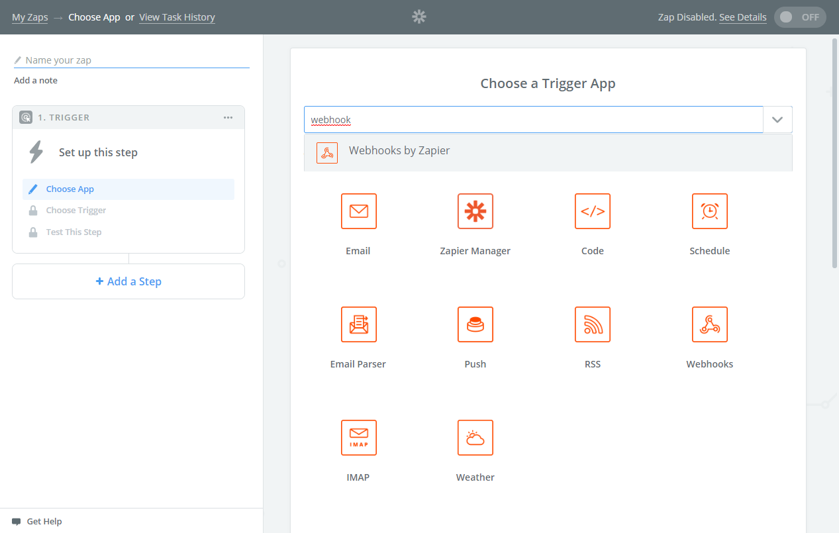This screenshot has width=839, height=533.
Task: Select the IMAP trigger app icon
Action: point(358,438)
